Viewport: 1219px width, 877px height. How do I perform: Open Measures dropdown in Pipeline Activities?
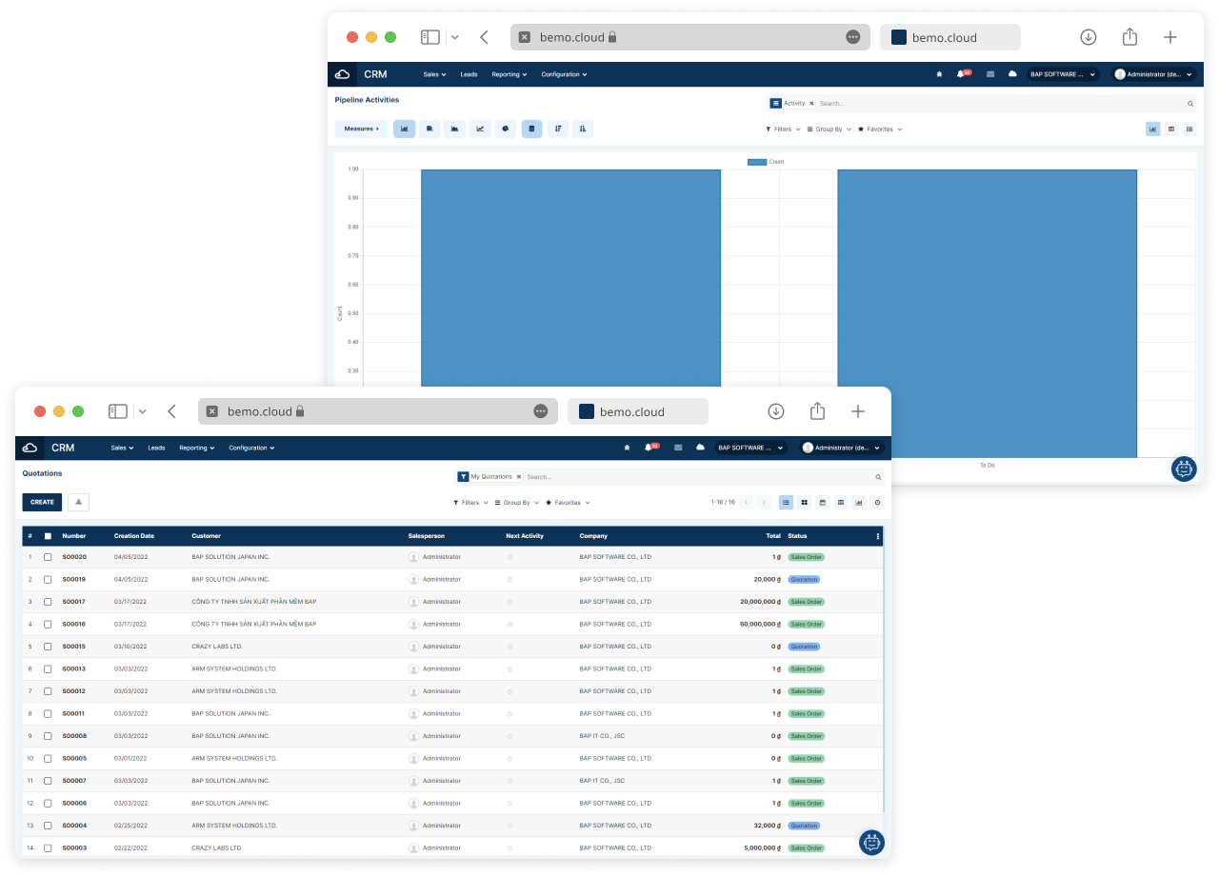tap(362, 129)
